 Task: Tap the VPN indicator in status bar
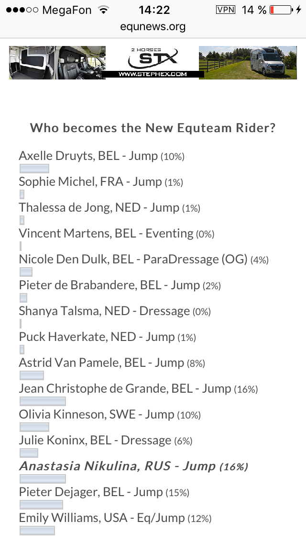pyautogui.click(x=226, y=10)
